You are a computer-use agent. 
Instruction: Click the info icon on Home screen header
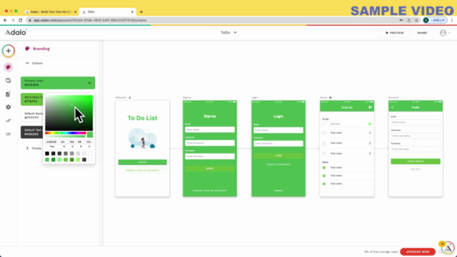(x=370, y=107)
